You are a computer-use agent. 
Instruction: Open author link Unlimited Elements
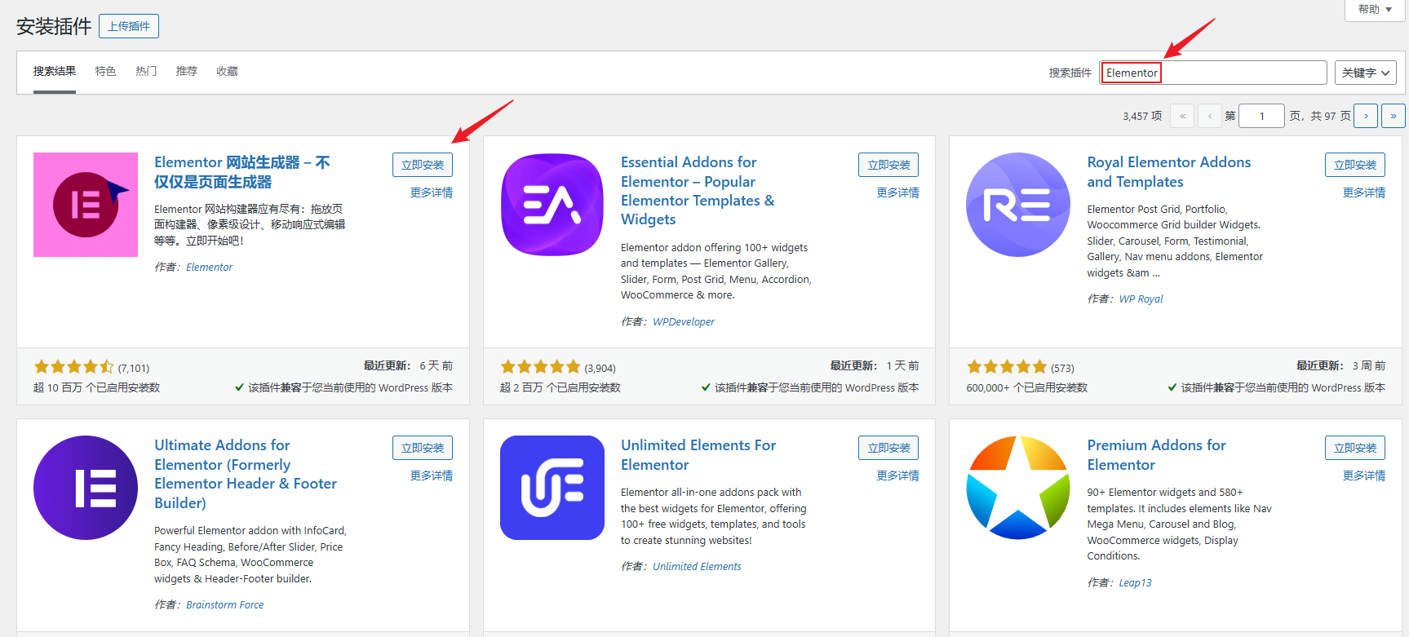pyautogui.click(x=697, y=567)
